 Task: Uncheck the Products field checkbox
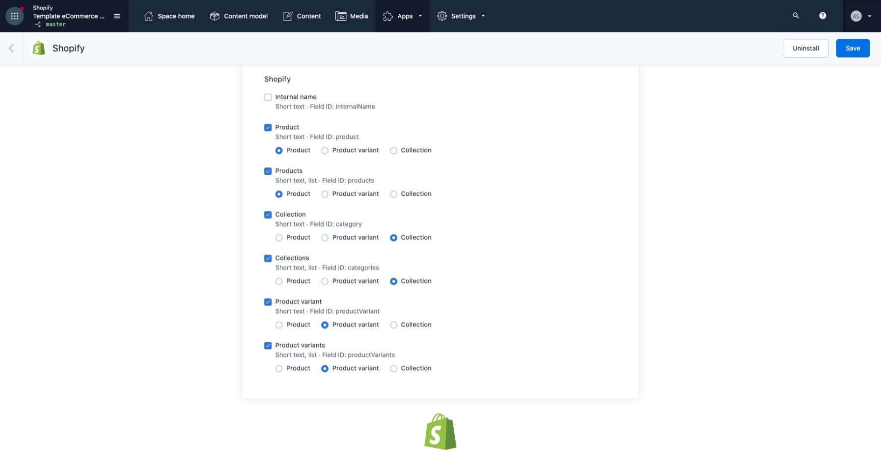click(x=268, y=171)
